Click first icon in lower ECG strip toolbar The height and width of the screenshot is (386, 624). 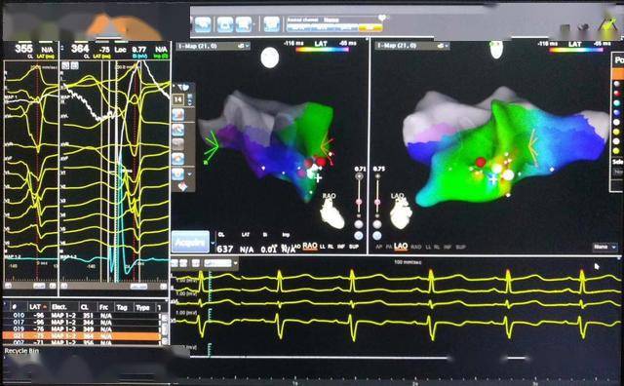click(175, 263)
